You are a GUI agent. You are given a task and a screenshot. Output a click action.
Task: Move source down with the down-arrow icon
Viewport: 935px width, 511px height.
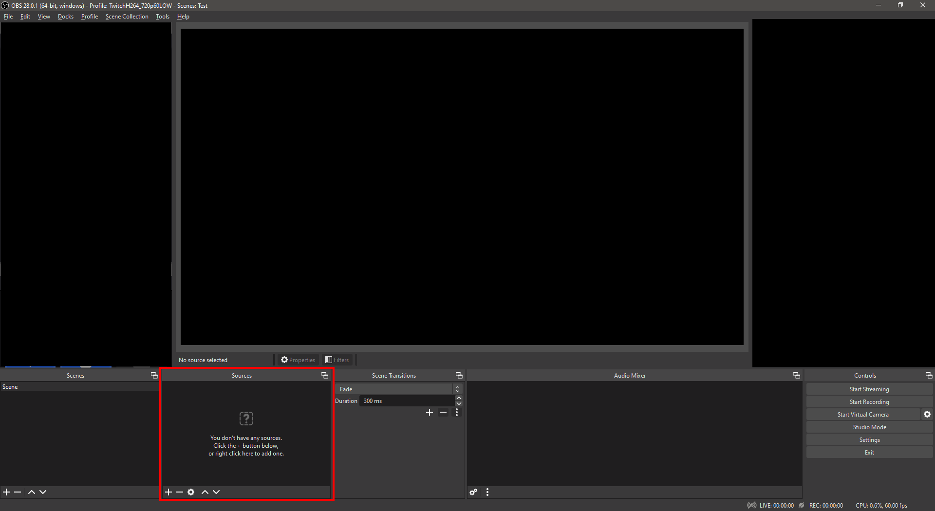(217, 492)
